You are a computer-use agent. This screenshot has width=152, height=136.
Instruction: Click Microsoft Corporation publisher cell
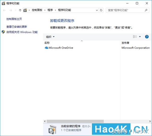click(136, 48)
